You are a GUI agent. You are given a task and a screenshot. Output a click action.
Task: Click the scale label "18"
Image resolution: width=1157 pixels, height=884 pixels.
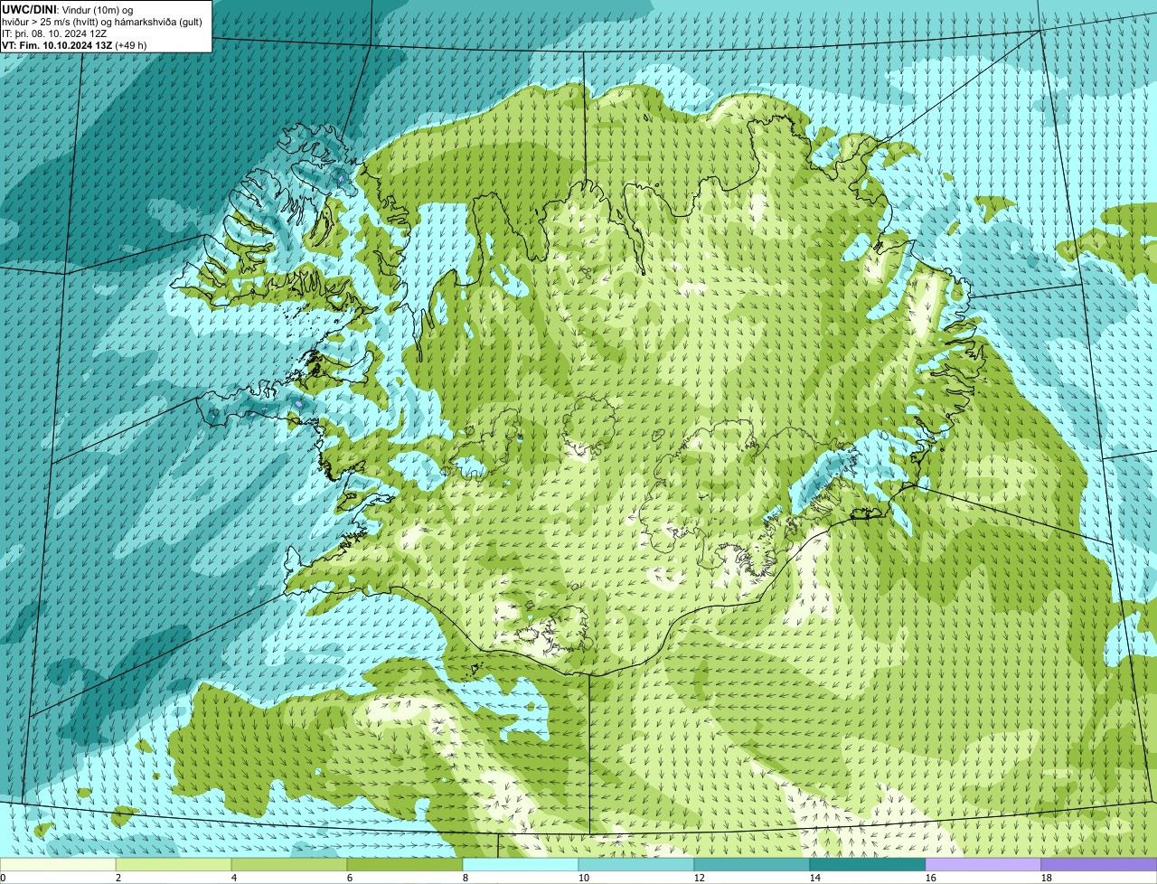pyautogui.click(x=1047, y=878)
